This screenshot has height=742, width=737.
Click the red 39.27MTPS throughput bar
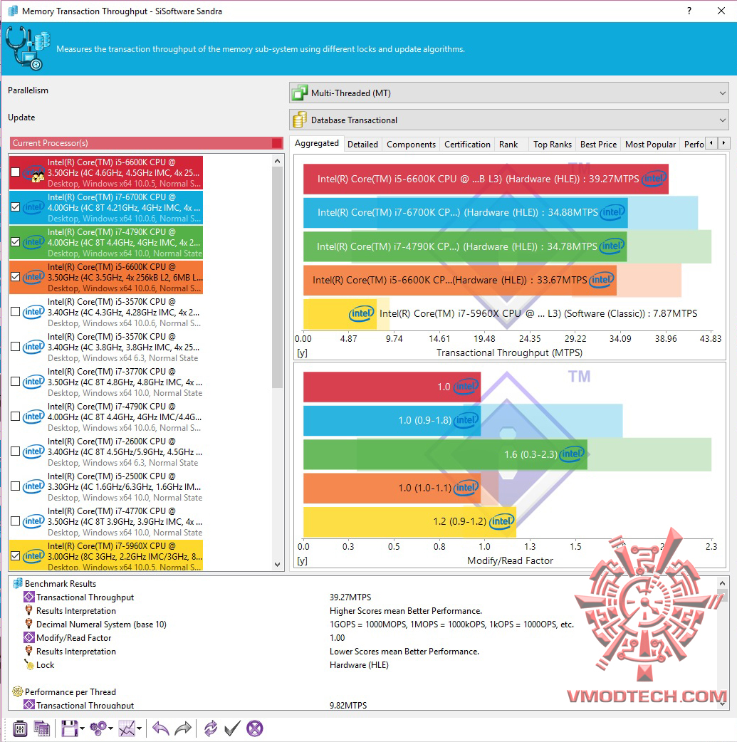tap(486, 179)
